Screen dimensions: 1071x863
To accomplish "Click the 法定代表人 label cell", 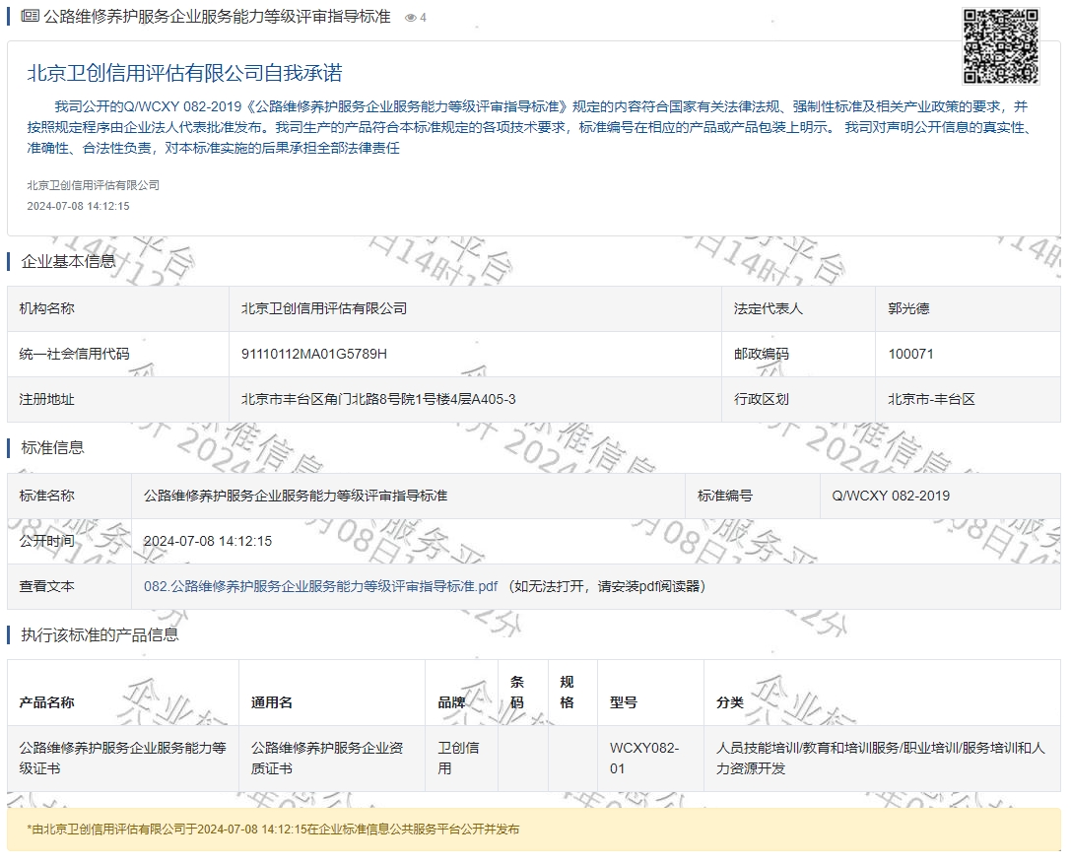I will pyautogui.click(x=798, y=308).
